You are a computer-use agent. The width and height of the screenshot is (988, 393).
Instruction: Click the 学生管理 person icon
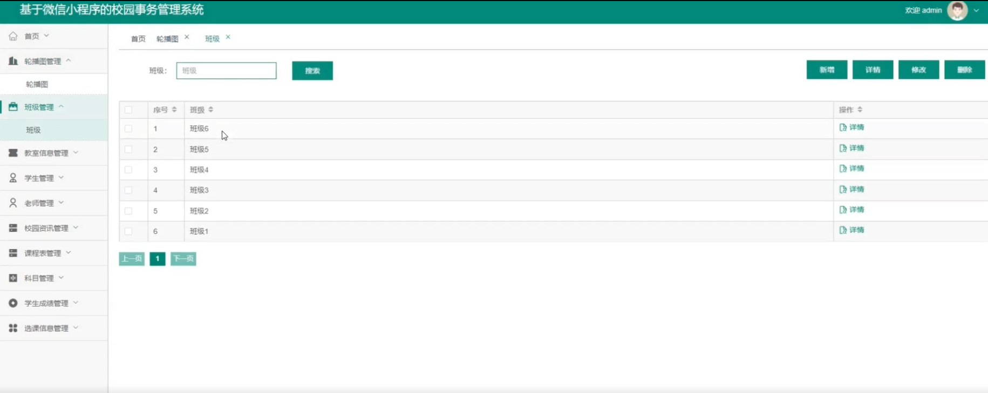pos(13,178)
